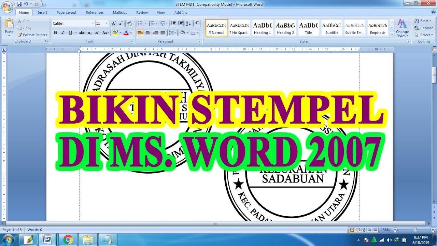Open the References ribbon tab
Viewport: 437px width, 246px height.
95,13
